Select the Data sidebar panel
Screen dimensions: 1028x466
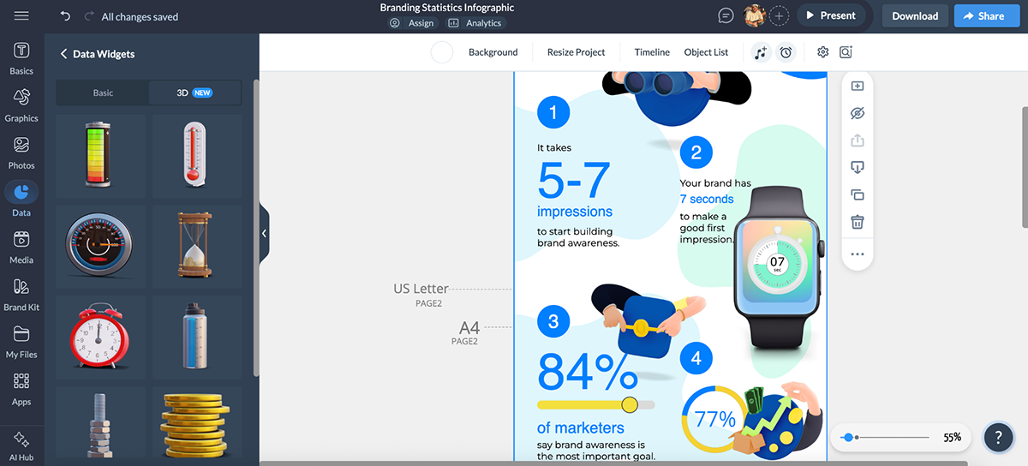(x=21, y=199)
